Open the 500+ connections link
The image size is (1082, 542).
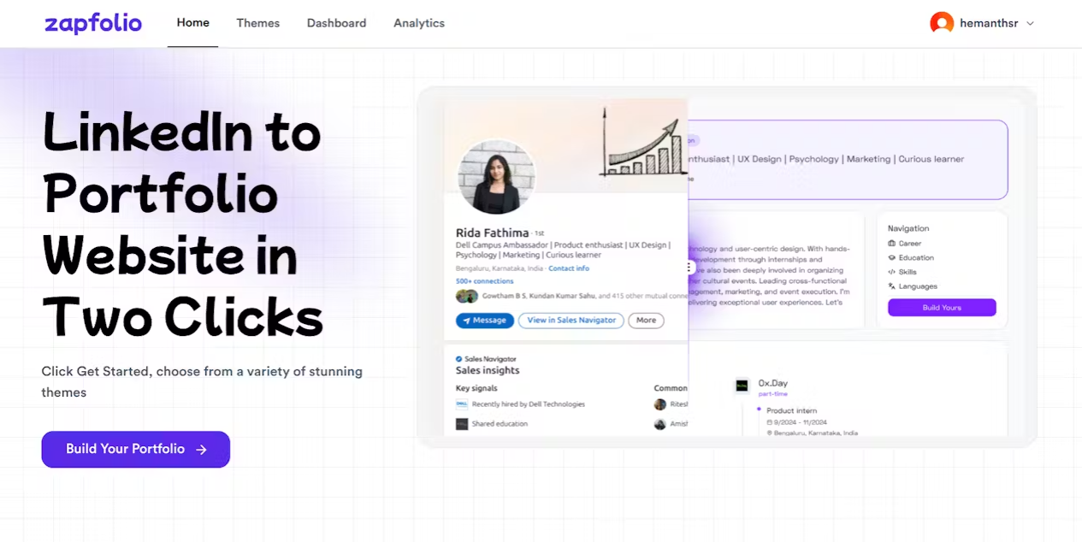pyautogui.click(x=485, y=281)
